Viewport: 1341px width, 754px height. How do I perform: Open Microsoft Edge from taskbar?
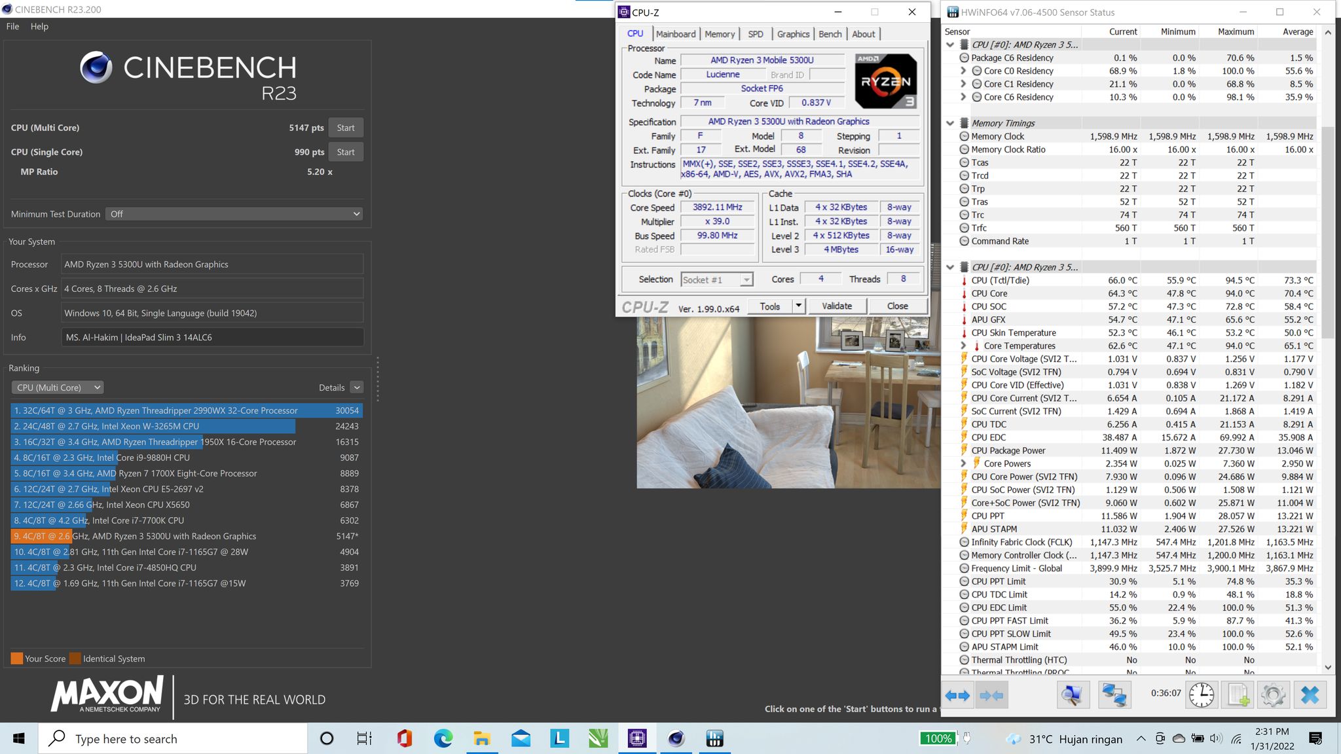pyautogui.click(x=443, y=738)
